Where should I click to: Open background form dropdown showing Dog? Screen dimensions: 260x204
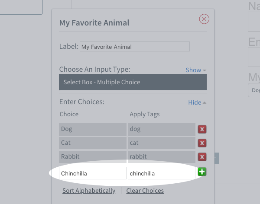[254, 90]
